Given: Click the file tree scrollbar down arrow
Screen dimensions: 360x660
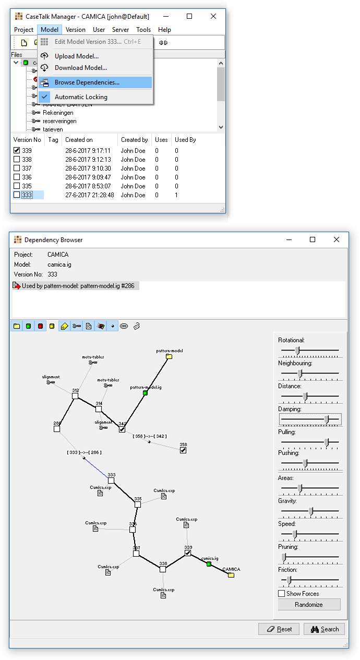Looking at the screenshot, I should 221,127.
